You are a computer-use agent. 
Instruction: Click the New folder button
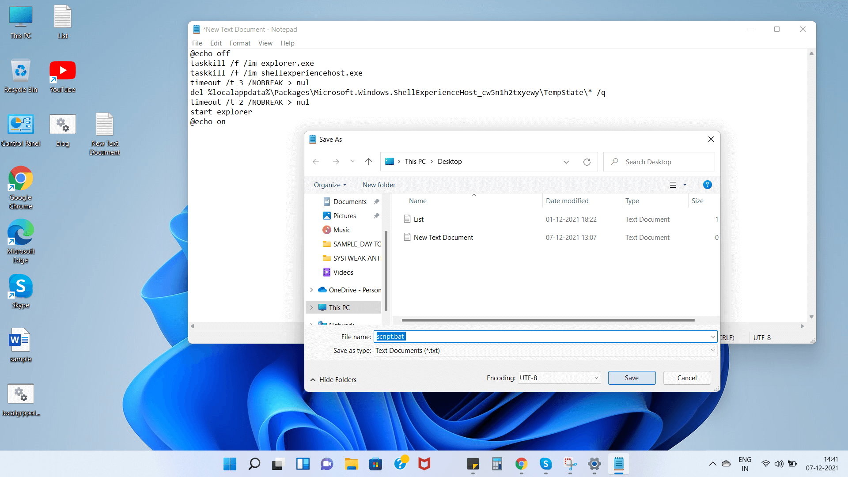[379, 185]
